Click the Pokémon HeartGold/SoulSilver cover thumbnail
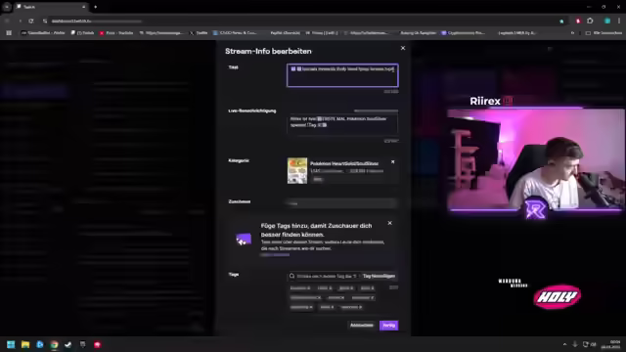Screen dimensions: 626x352 click(x=297, y=170)
